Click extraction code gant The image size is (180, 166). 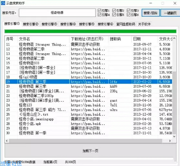click(113, 101)
